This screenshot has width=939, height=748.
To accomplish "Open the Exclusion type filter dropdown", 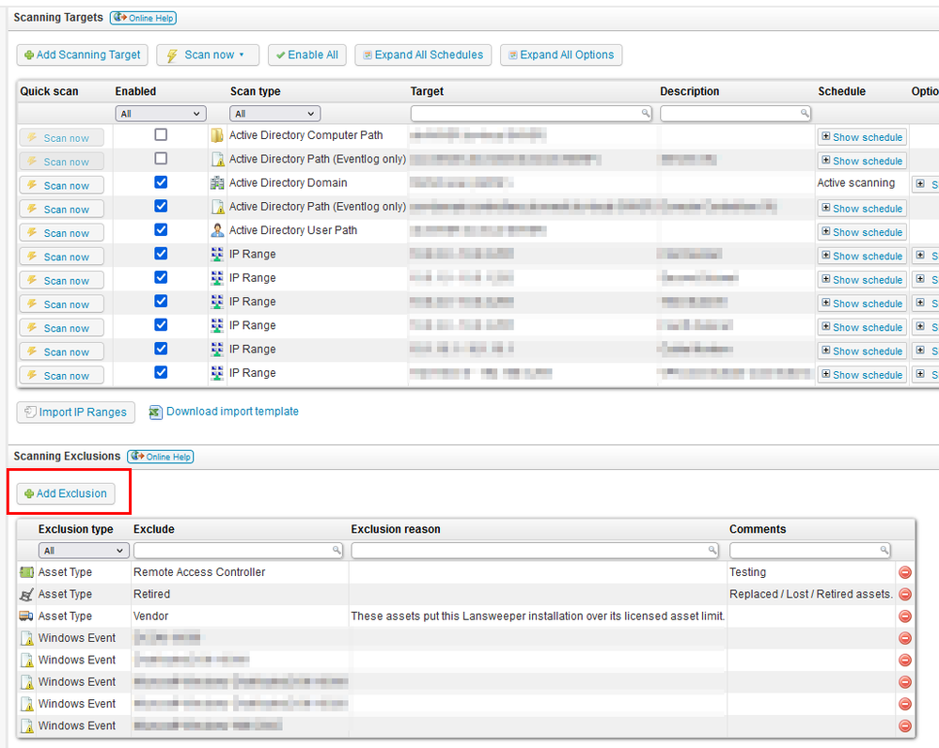I will point(84,551).
